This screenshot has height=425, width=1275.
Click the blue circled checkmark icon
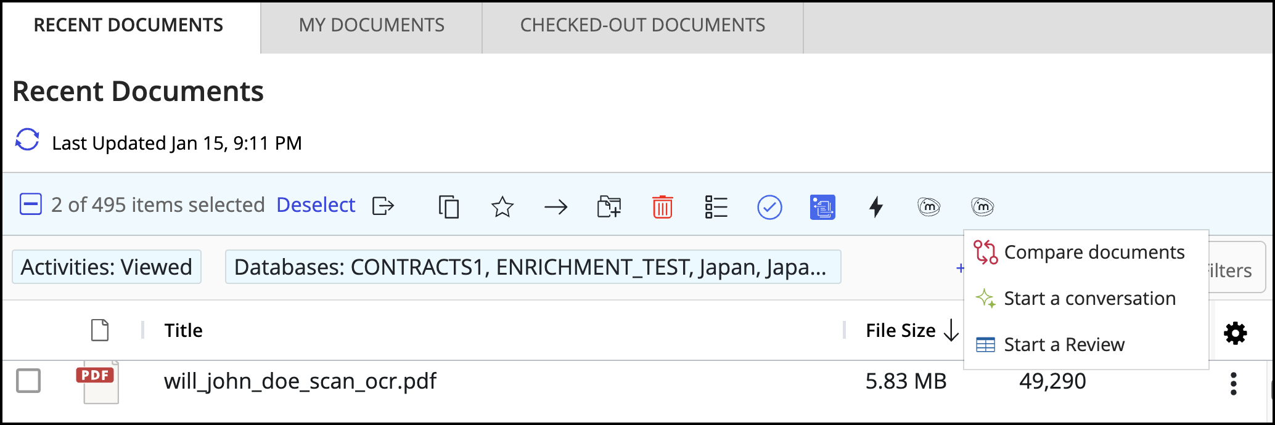click(x=769, y=207)
